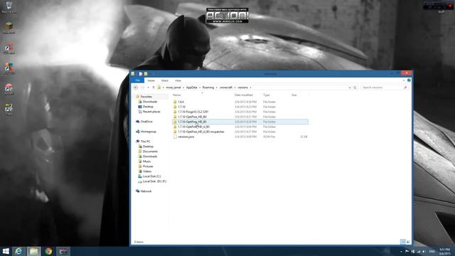
Task: Open Action Center flag in tray
Action: pyautogui.click(x=407, y=251)
